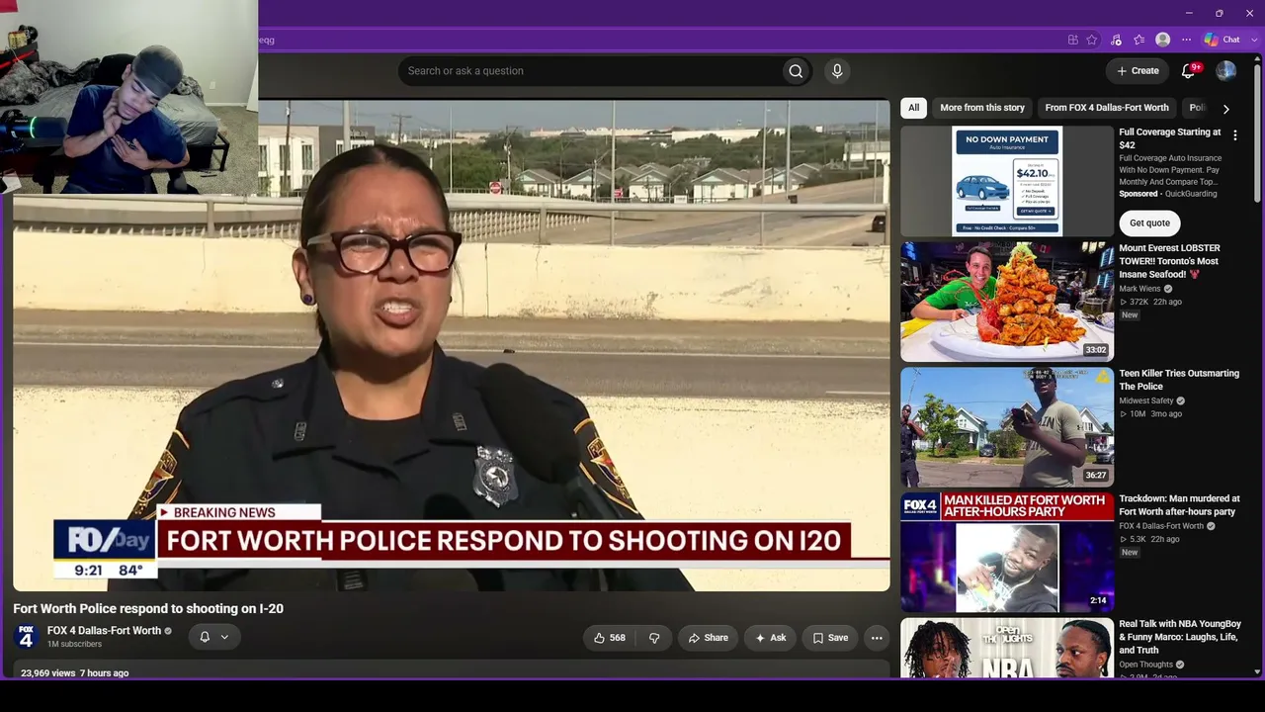This screenshot has height=712, width=1265.
Task: Dislike the Fort Worth Police video
Action: [x=654, y=638]
